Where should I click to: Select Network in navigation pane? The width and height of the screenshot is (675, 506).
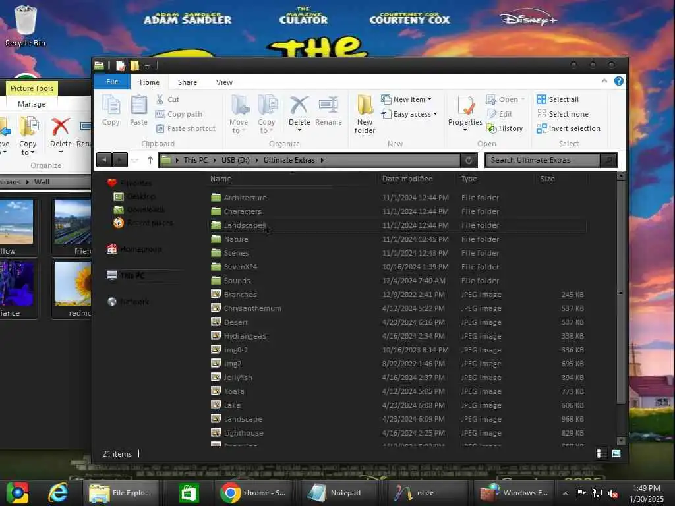point(127,302)
